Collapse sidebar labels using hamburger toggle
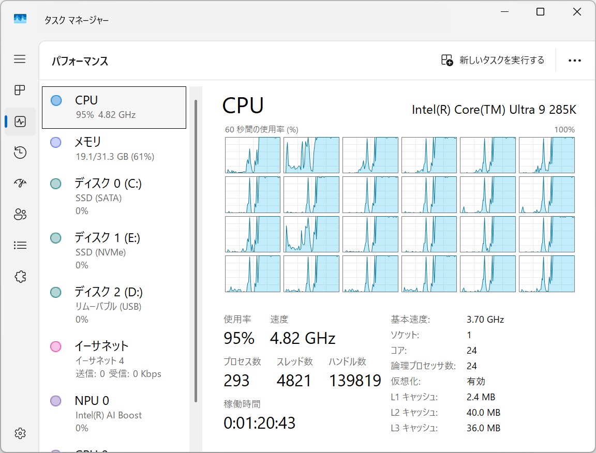This screenshot has height=453, width=596. pyautogui.click(x=19, y=59)
